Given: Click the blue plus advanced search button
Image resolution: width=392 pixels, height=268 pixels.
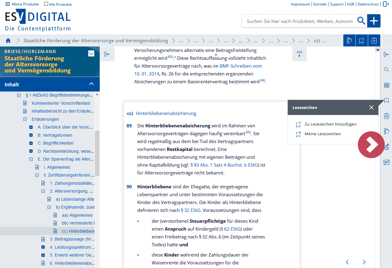Looking at the screenshot, I should pos(374,21).
